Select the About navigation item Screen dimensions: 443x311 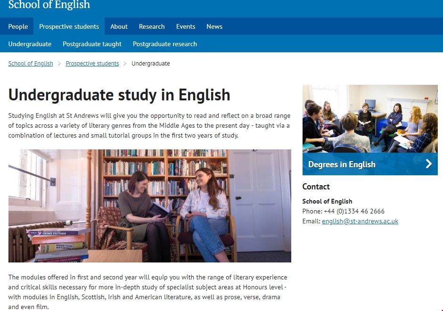(119, 26)
